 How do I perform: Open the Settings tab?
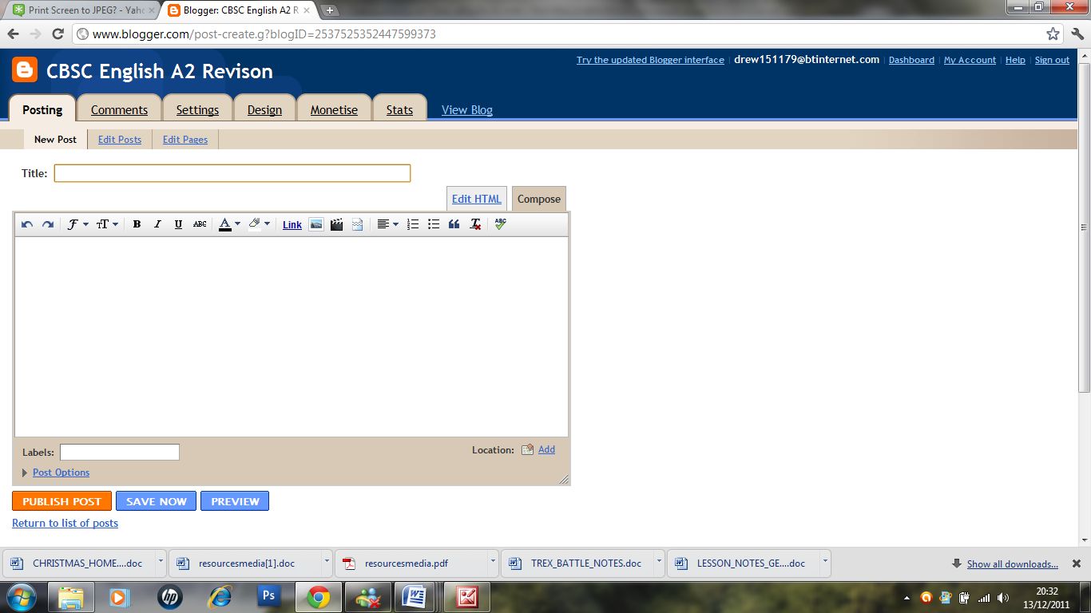pyautogui.click(x=197, y=109)
